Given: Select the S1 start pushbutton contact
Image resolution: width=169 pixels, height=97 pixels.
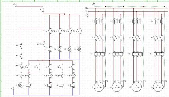Looking at the screenshot, I should (x=27, y=67).
